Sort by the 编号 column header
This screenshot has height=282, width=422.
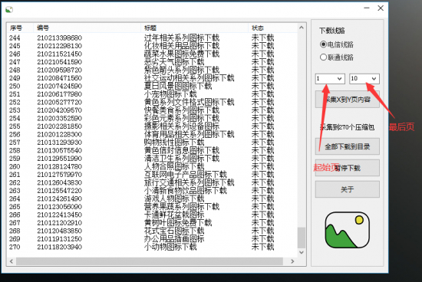coord(87,28)
